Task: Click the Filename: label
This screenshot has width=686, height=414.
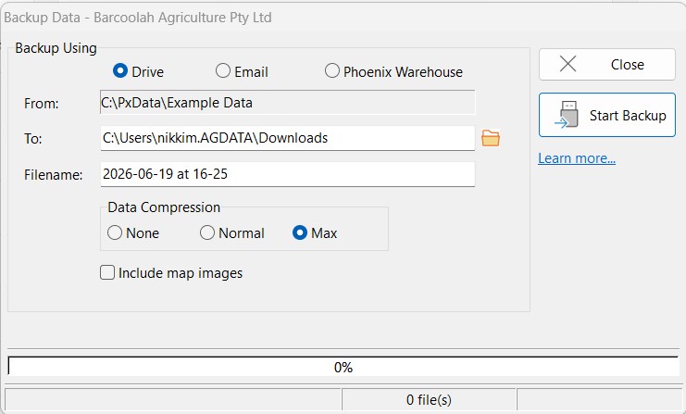Action: 54,175
